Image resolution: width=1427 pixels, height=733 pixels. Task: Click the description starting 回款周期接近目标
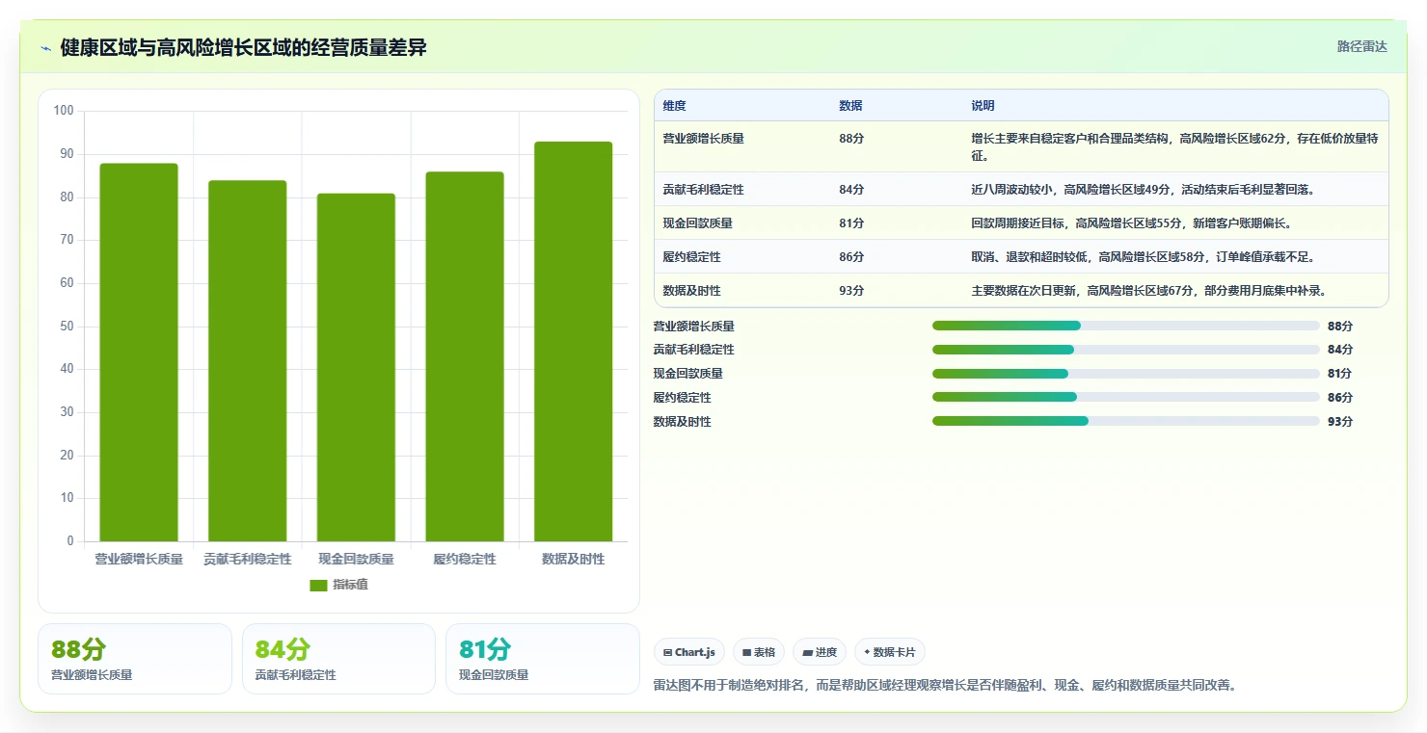(x=1131, y=223)
